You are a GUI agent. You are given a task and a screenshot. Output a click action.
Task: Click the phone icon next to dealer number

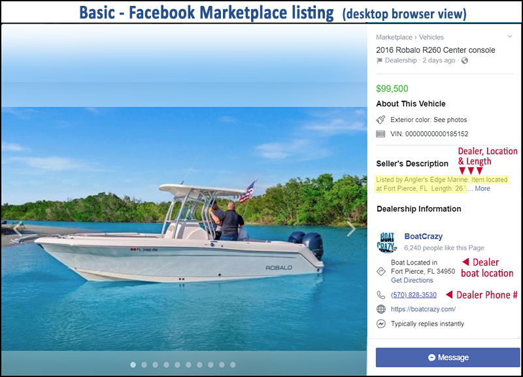pyautogui.click(x=381, y=295)
